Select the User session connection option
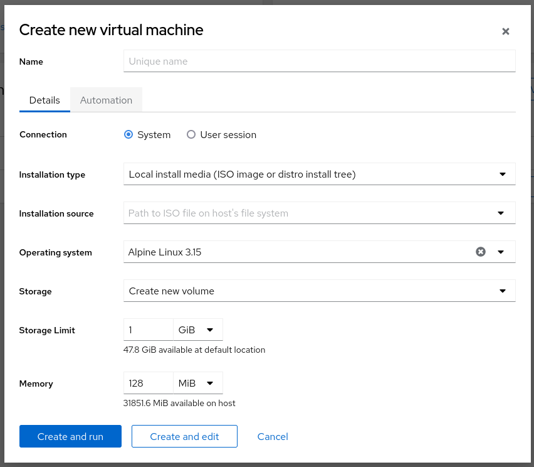 pyautogui.click(x=191, y=134)
